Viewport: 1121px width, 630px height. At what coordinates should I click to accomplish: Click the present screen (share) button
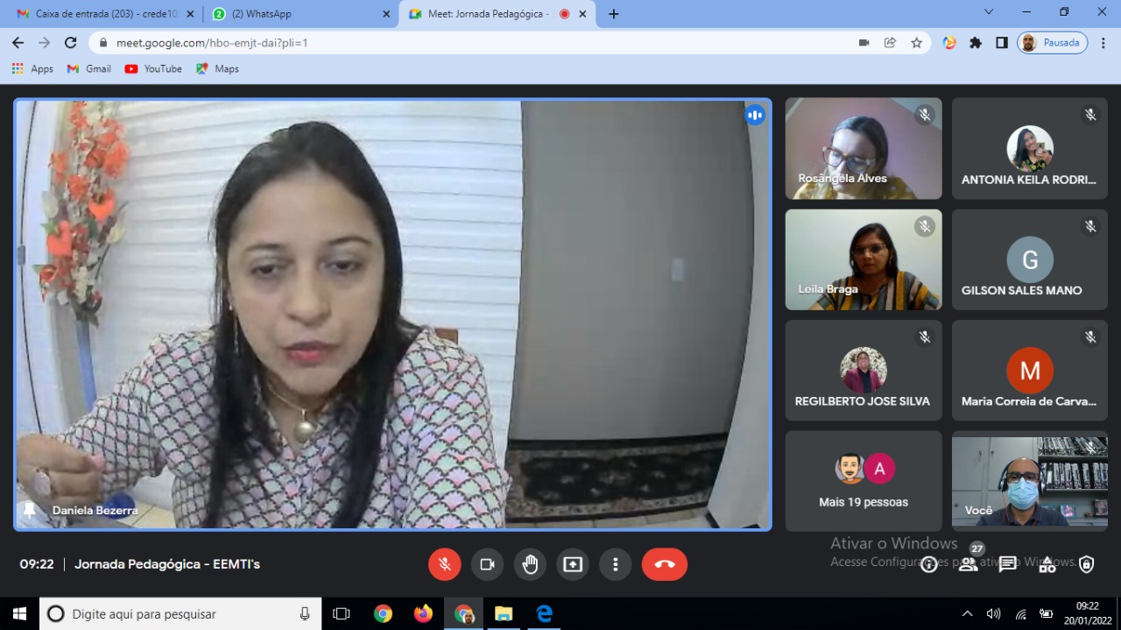tap(573, 564)
